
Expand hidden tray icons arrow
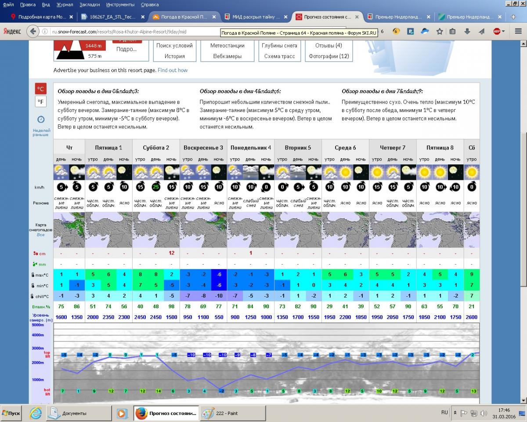455,413
